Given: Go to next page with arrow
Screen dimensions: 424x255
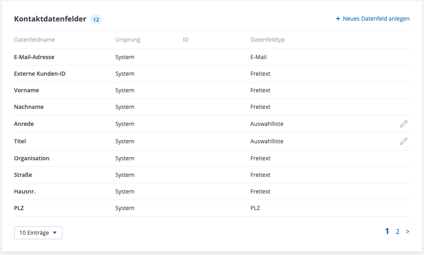Looking at the screenshot, I should point(407,232).
